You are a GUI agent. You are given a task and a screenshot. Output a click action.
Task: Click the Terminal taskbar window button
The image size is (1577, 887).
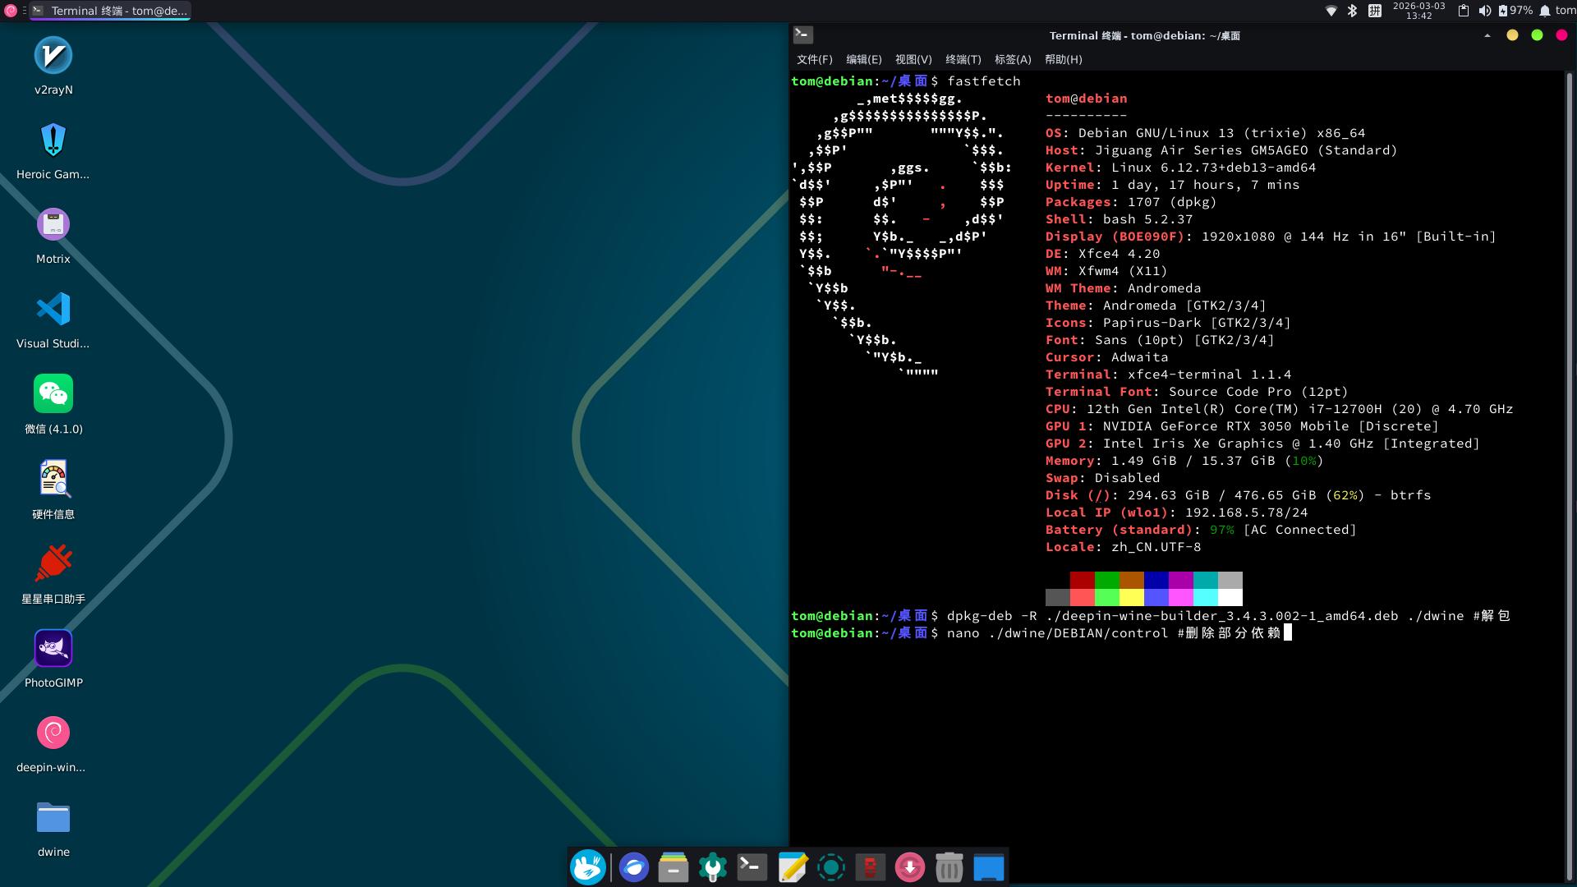(110, 11)
